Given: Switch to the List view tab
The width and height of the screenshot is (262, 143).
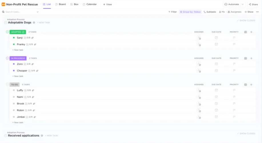Looking at the screenshot, I should point(47,4).
